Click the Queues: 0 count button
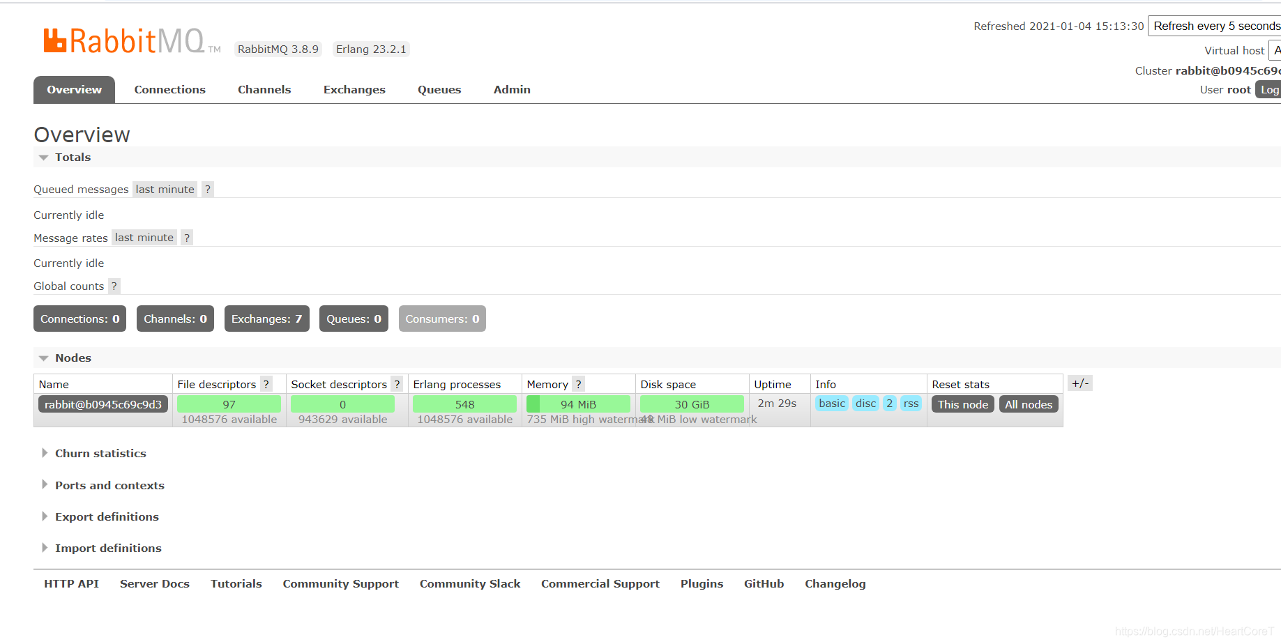The width and height of the screenshot is (1281, 644). coord(354,319)
